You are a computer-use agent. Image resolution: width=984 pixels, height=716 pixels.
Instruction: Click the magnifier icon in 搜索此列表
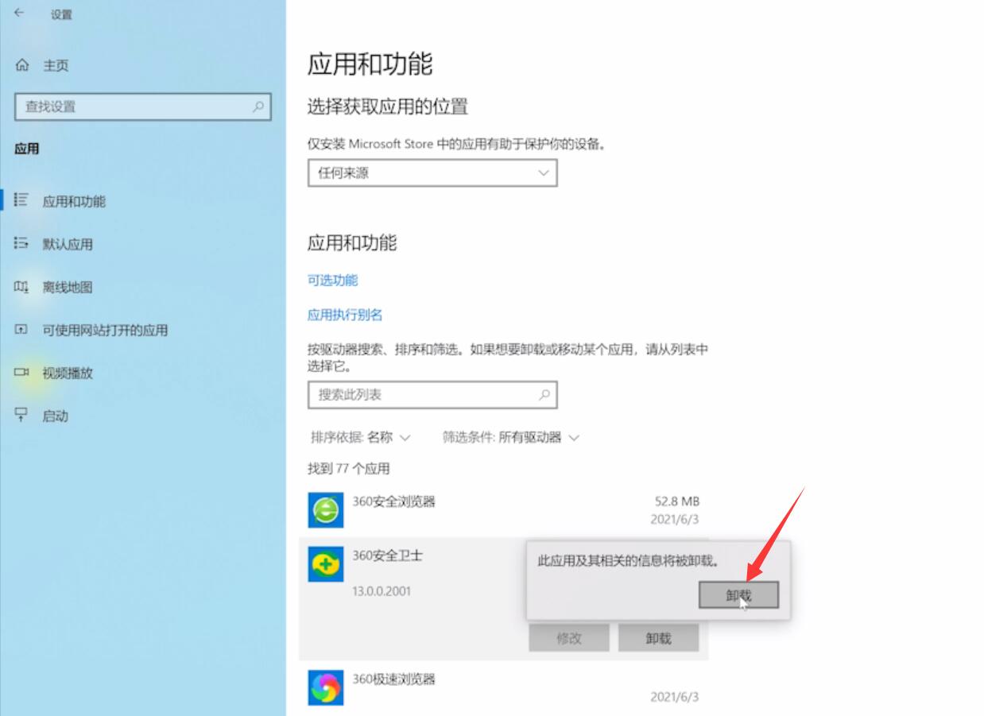click(544, 394)
